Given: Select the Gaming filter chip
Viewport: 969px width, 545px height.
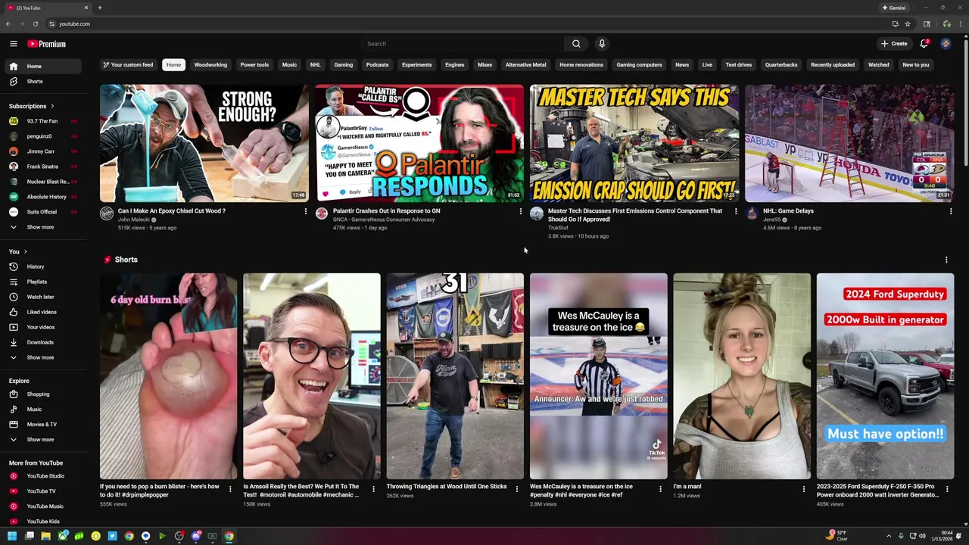Looking at the screenshot, I should [x=344, y=65].
